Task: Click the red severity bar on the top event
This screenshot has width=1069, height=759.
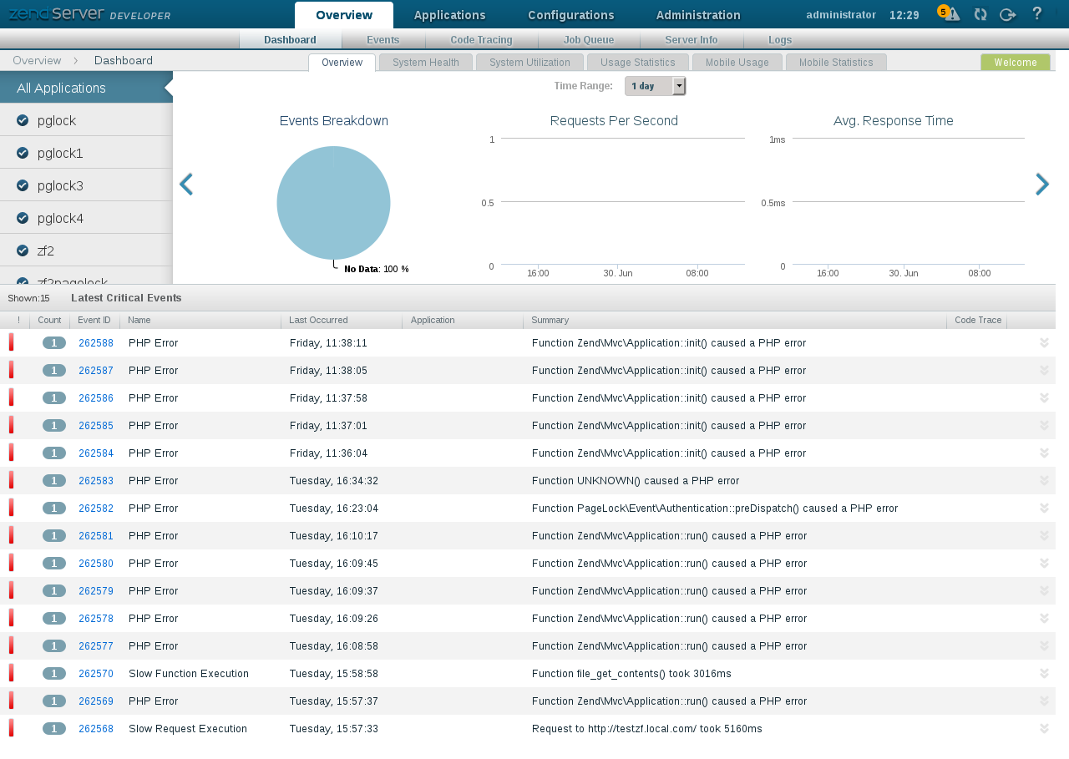Action: click(x=11, y=342)
